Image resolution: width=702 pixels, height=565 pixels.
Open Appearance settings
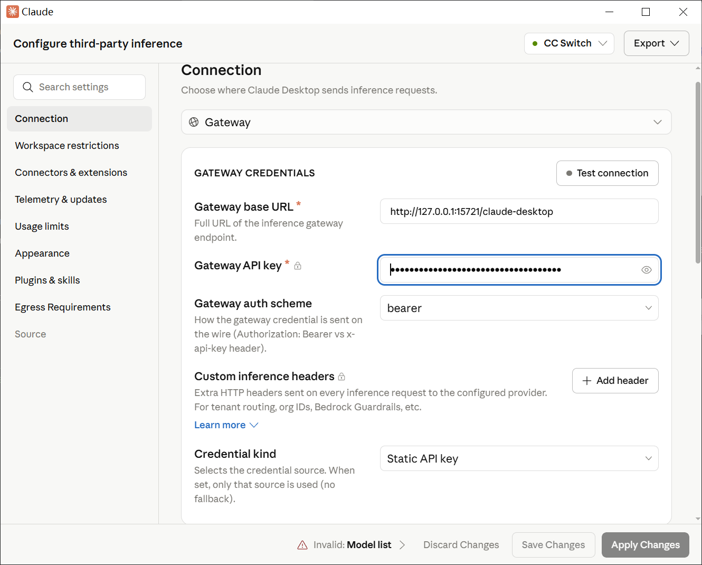point(79,253)
